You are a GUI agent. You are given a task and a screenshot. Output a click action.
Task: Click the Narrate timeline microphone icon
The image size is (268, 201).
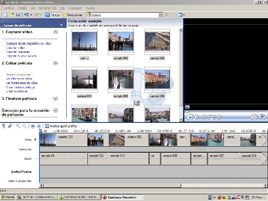click(10, 126)
